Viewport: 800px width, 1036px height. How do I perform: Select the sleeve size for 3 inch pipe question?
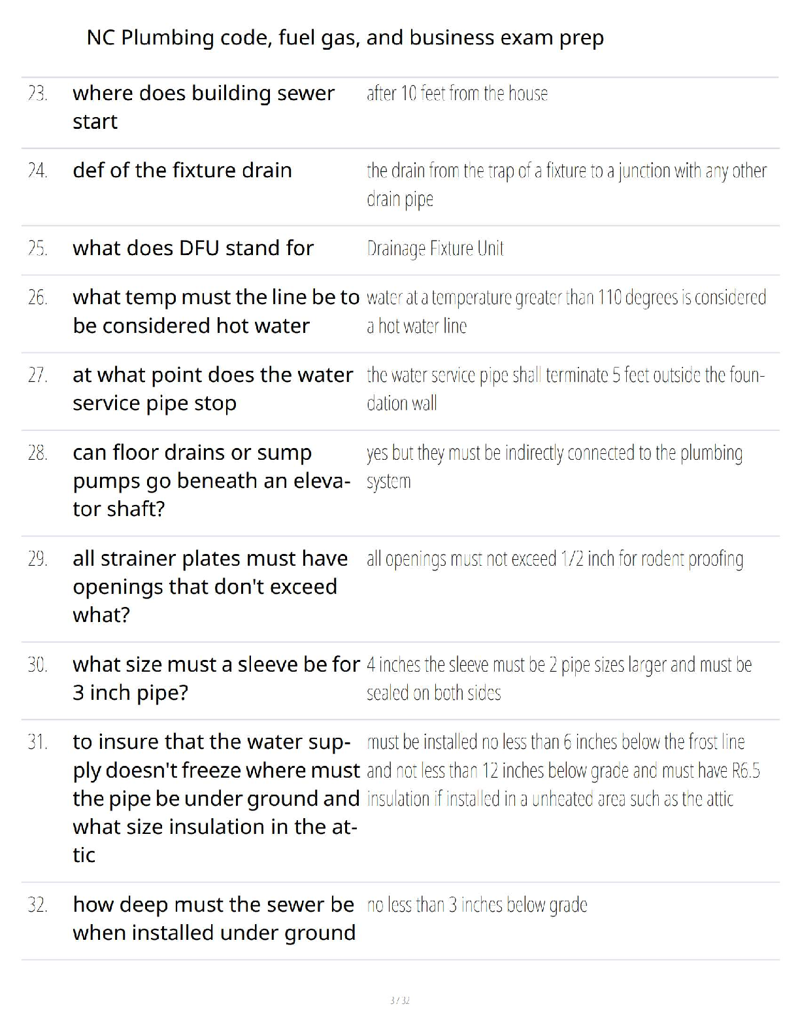pyautogui.click(x=216, y=678)
